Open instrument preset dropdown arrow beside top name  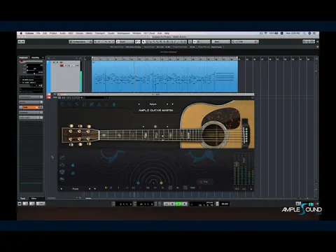(x=172, y=104)
